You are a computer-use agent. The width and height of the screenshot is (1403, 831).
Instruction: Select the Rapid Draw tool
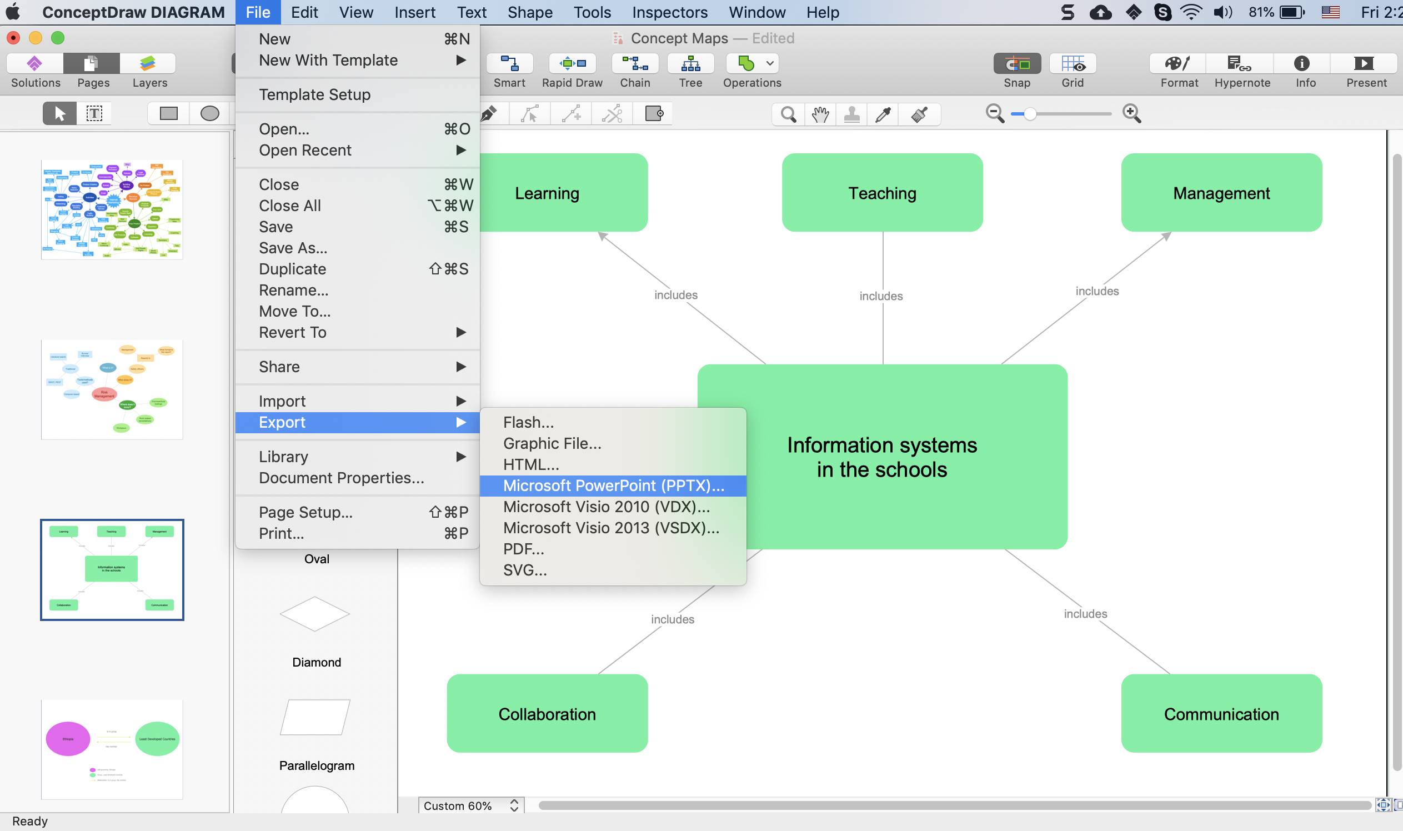(572, 64)
